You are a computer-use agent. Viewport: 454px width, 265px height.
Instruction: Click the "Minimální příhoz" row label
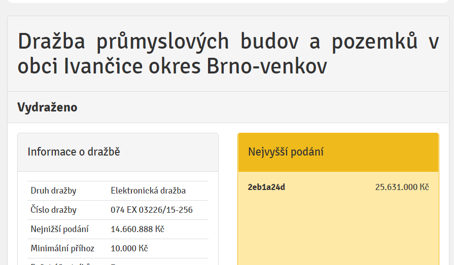tap(62, 248)
